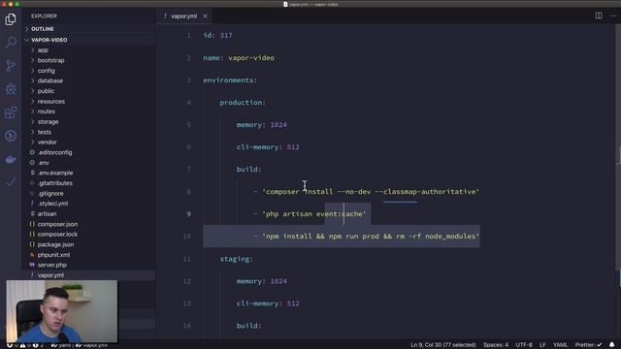Open the Run and Debug icon
The width and height of the screenshot is (621, 349).
pyautogui.click(x=11, y=88)
